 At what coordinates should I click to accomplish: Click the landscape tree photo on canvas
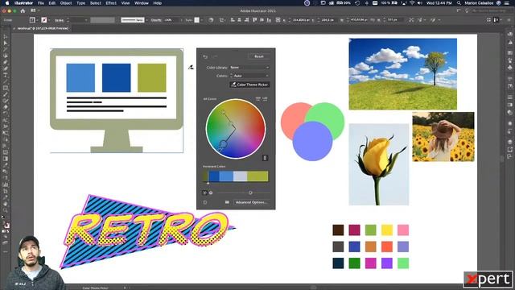[402, 73]
